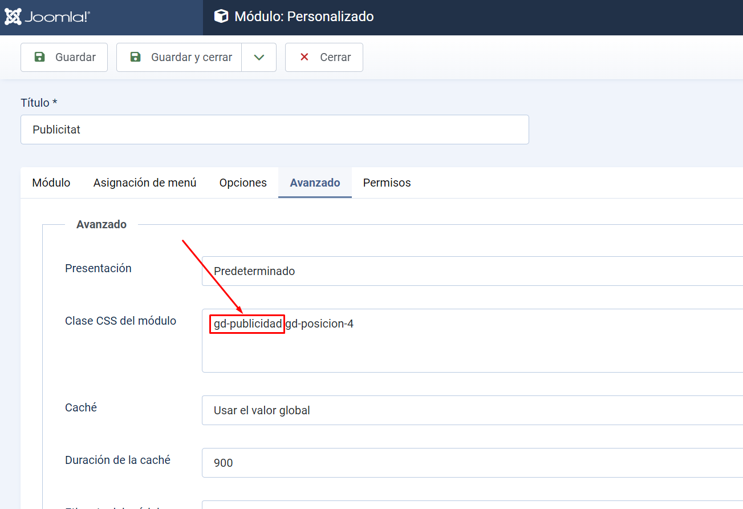Select the Avanzado tab
Image resolution: width=743 pixels, height=509 pixels.
tap(315, 183)
